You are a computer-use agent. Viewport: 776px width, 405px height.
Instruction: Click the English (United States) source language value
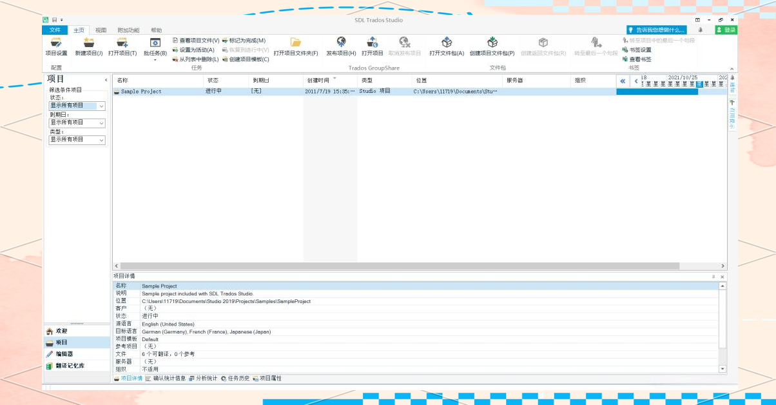(x=168, y=324)
